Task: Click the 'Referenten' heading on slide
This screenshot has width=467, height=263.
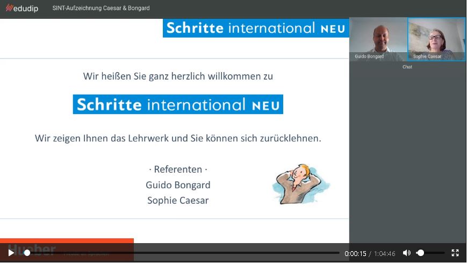Action: 178,169
